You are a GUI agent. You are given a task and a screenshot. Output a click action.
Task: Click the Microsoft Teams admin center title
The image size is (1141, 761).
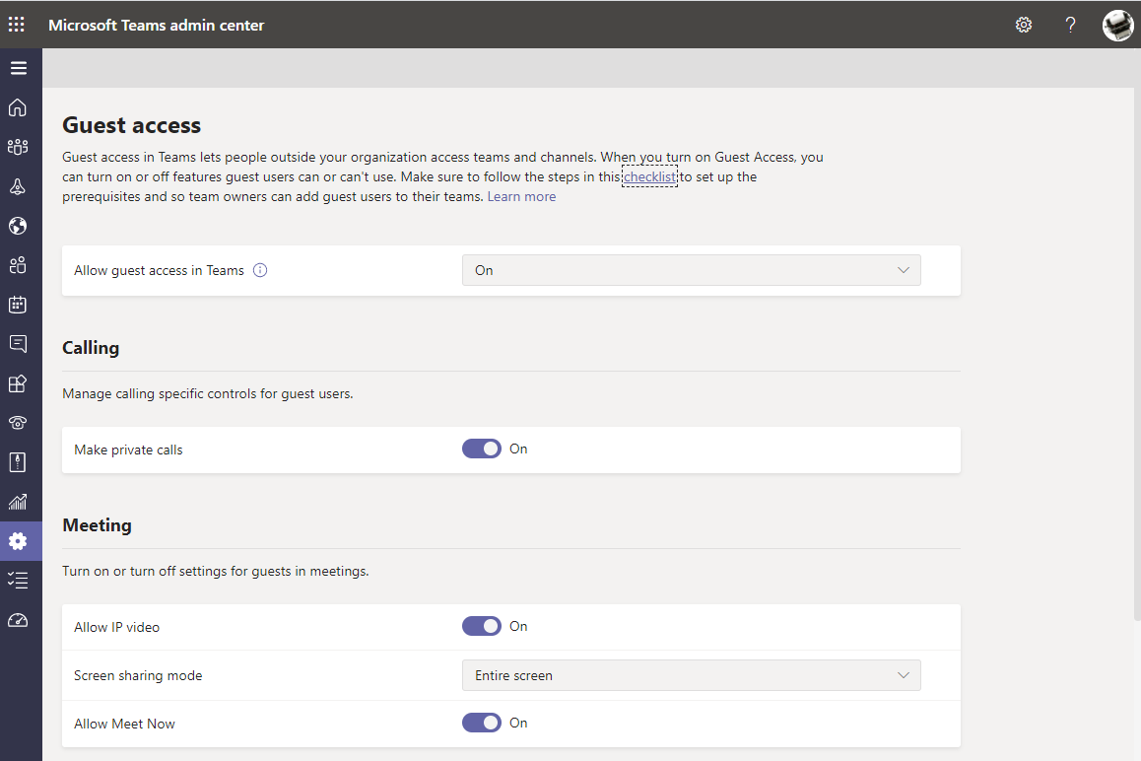point(157,25)
